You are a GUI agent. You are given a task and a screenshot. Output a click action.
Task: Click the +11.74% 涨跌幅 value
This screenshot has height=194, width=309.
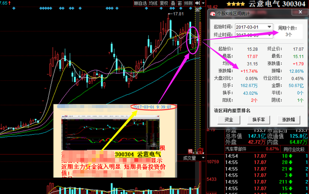tap(249, 71)
